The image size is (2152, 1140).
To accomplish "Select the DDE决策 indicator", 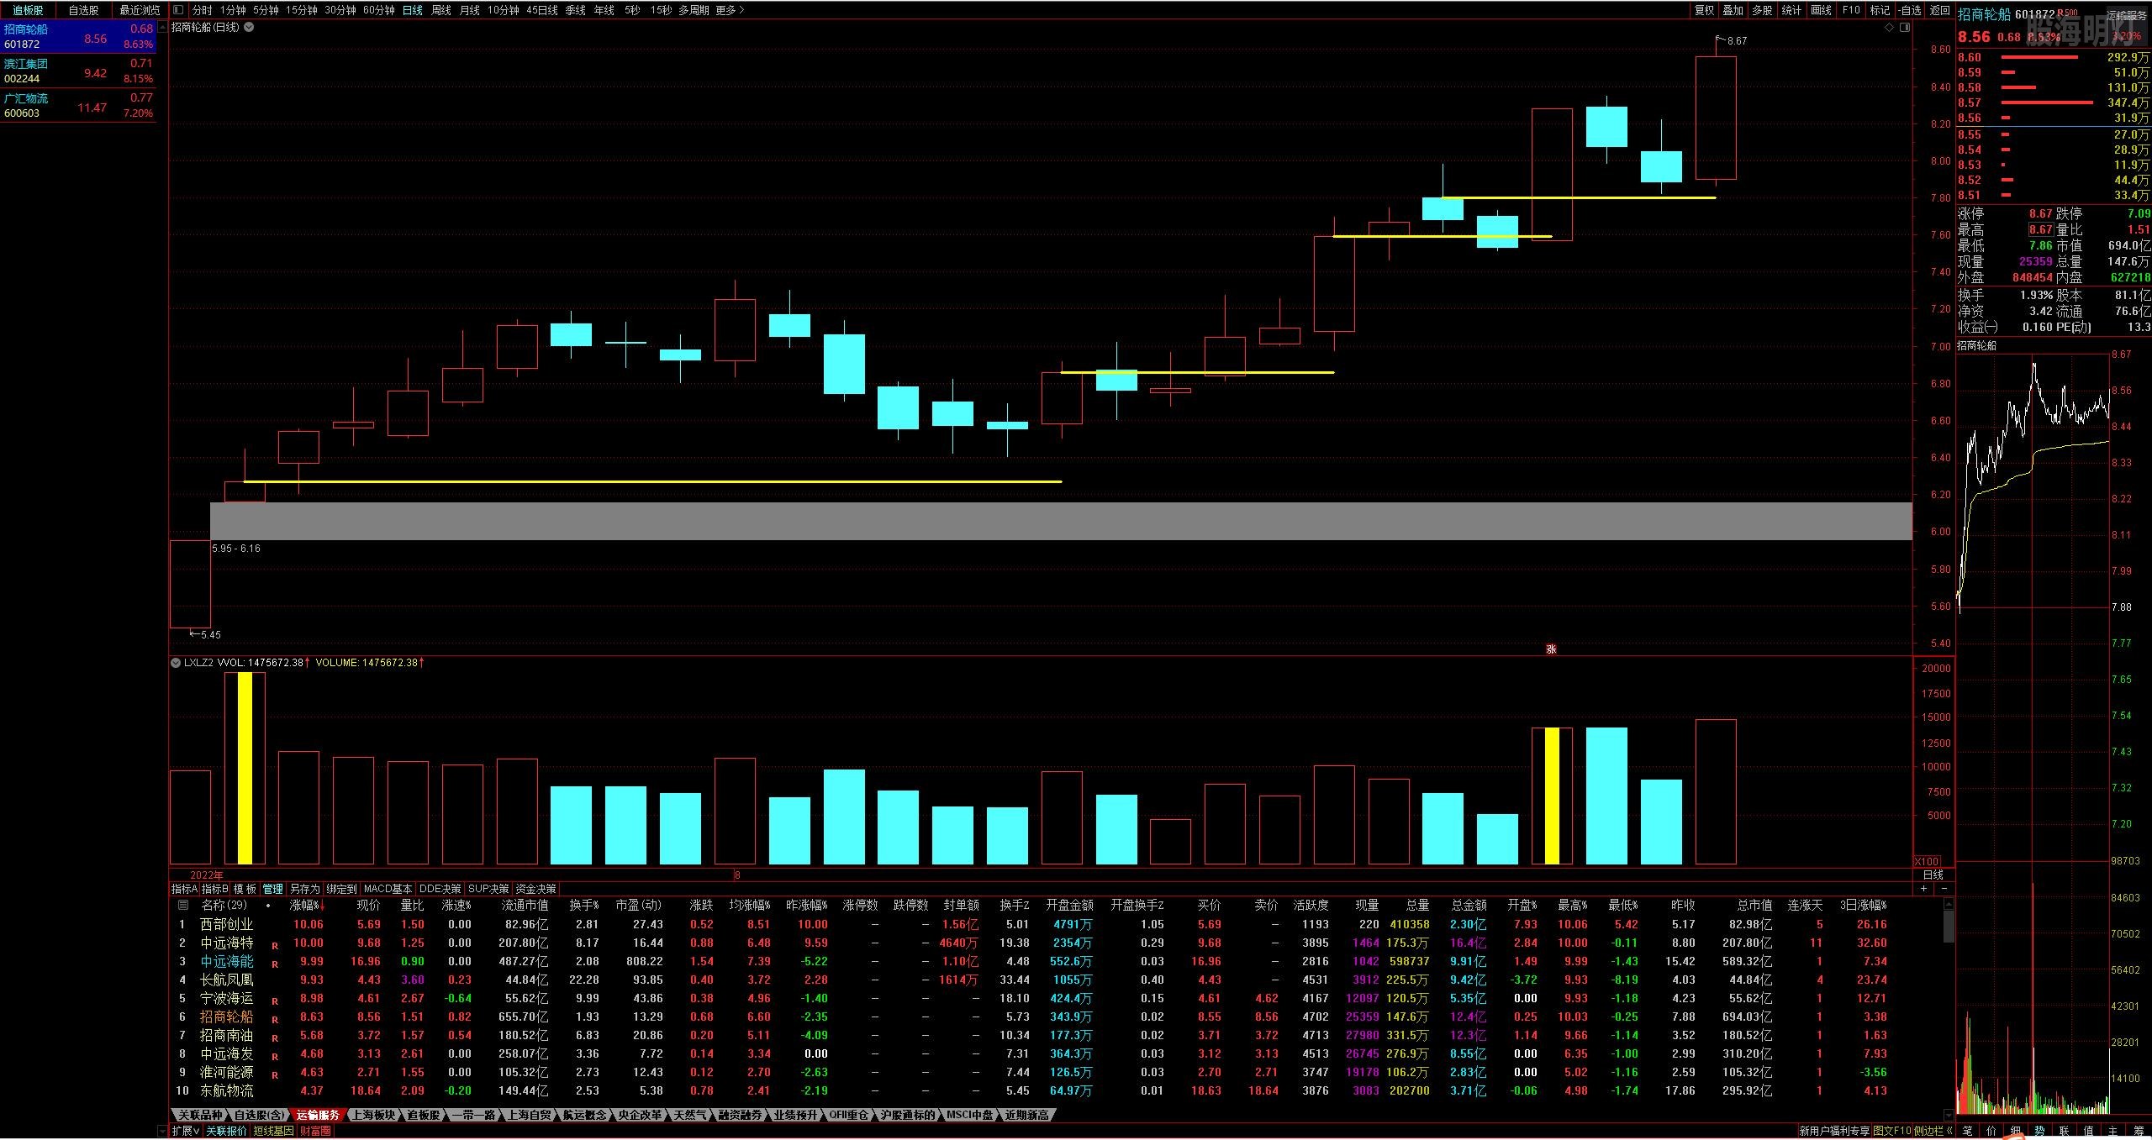I will tap(440, 889).
